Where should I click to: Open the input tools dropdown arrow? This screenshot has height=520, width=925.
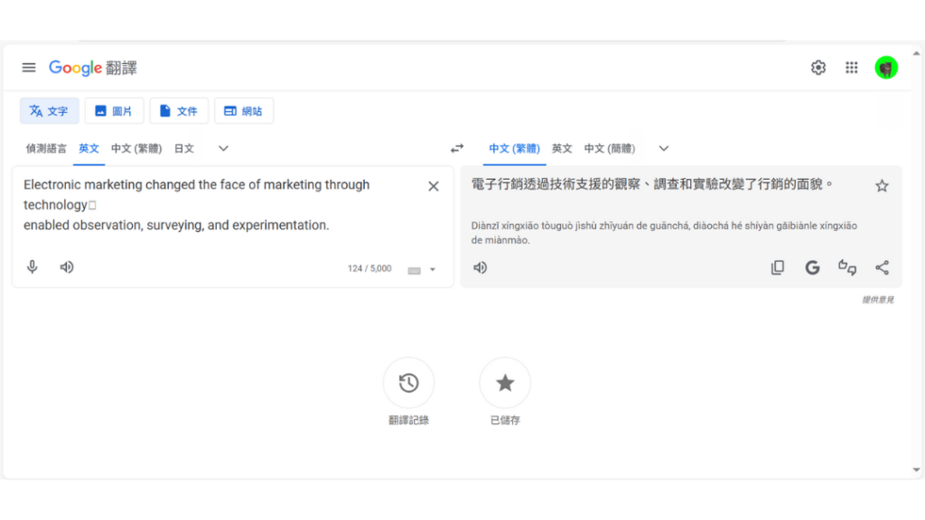tap(433, 269)
